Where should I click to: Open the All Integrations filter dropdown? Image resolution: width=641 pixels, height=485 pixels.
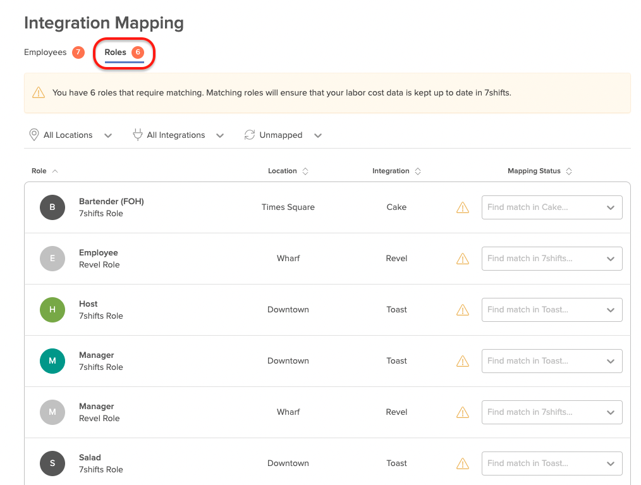pos(178,135)
